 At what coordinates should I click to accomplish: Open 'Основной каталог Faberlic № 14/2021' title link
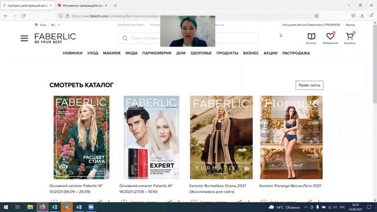[146, 188]
